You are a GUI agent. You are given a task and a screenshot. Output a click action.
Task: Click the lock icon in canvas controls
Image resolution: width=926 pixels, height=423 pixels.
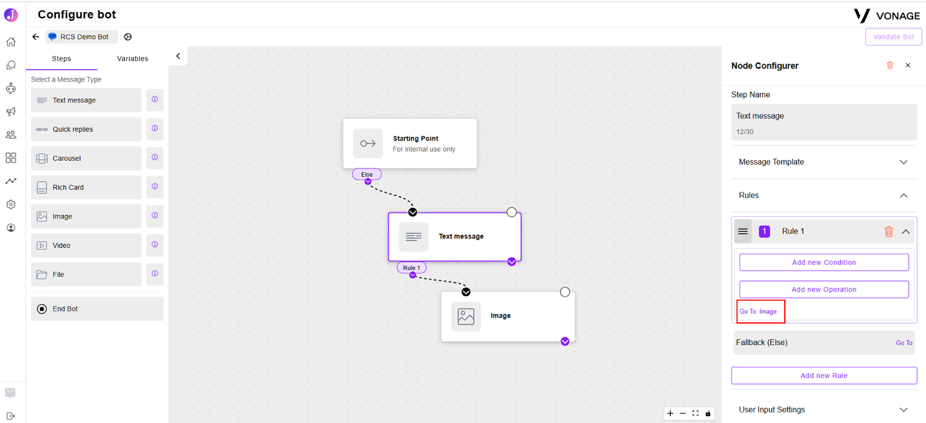708,413
